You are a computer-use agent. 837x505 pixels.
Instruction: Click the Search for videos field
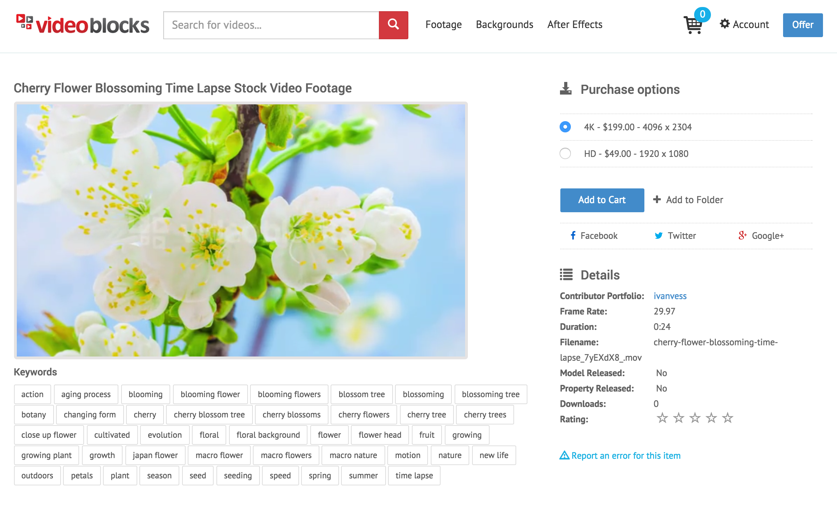[x=271, y=25]
